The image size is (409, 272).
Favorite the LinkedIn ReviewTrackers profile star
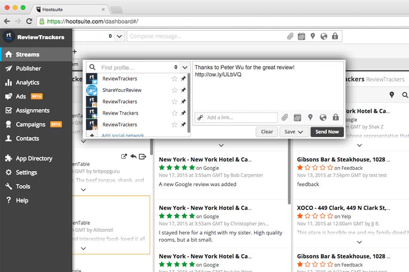click(175, 124)
